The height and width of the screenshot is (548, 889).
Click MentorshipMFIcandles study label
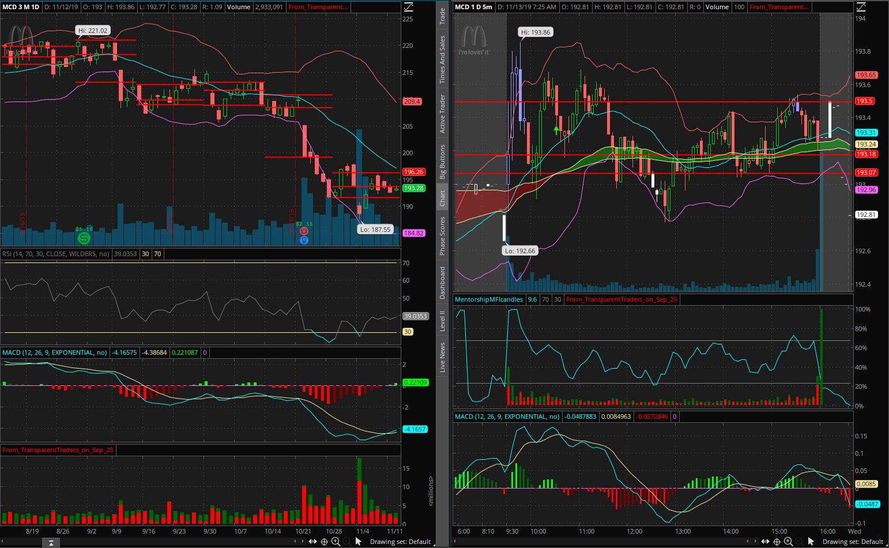coord(489,299)
